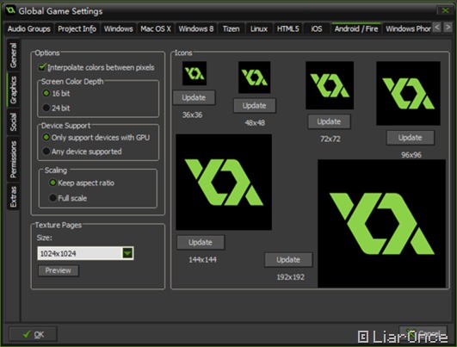This screenshot has height=347, width=457.
Task: Open the Tizen tab
Action: click(x=232, y=28)
